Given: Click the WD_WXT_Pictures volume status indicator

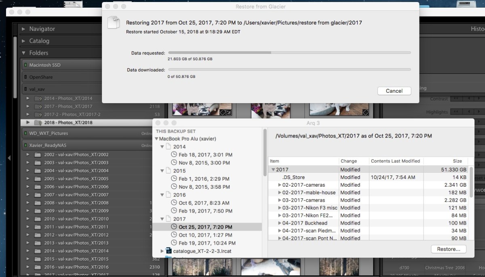Looking at the screenshot, I should point(25,133).
